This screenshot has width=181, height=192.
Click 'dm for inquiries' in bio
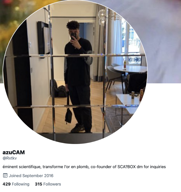click(x=151, y=167)
